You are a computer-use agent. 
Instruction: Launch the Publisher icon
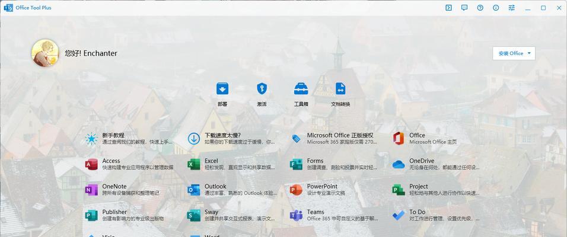[91, 215]
